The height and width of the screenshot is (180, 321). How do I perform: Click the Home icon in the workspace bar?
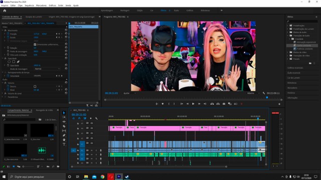[5, 10]
